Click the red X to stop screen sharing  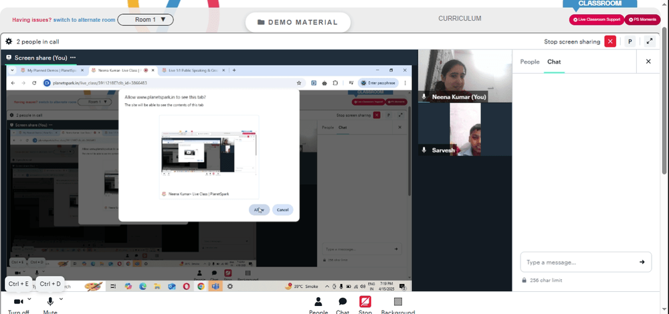click(610, 42)
